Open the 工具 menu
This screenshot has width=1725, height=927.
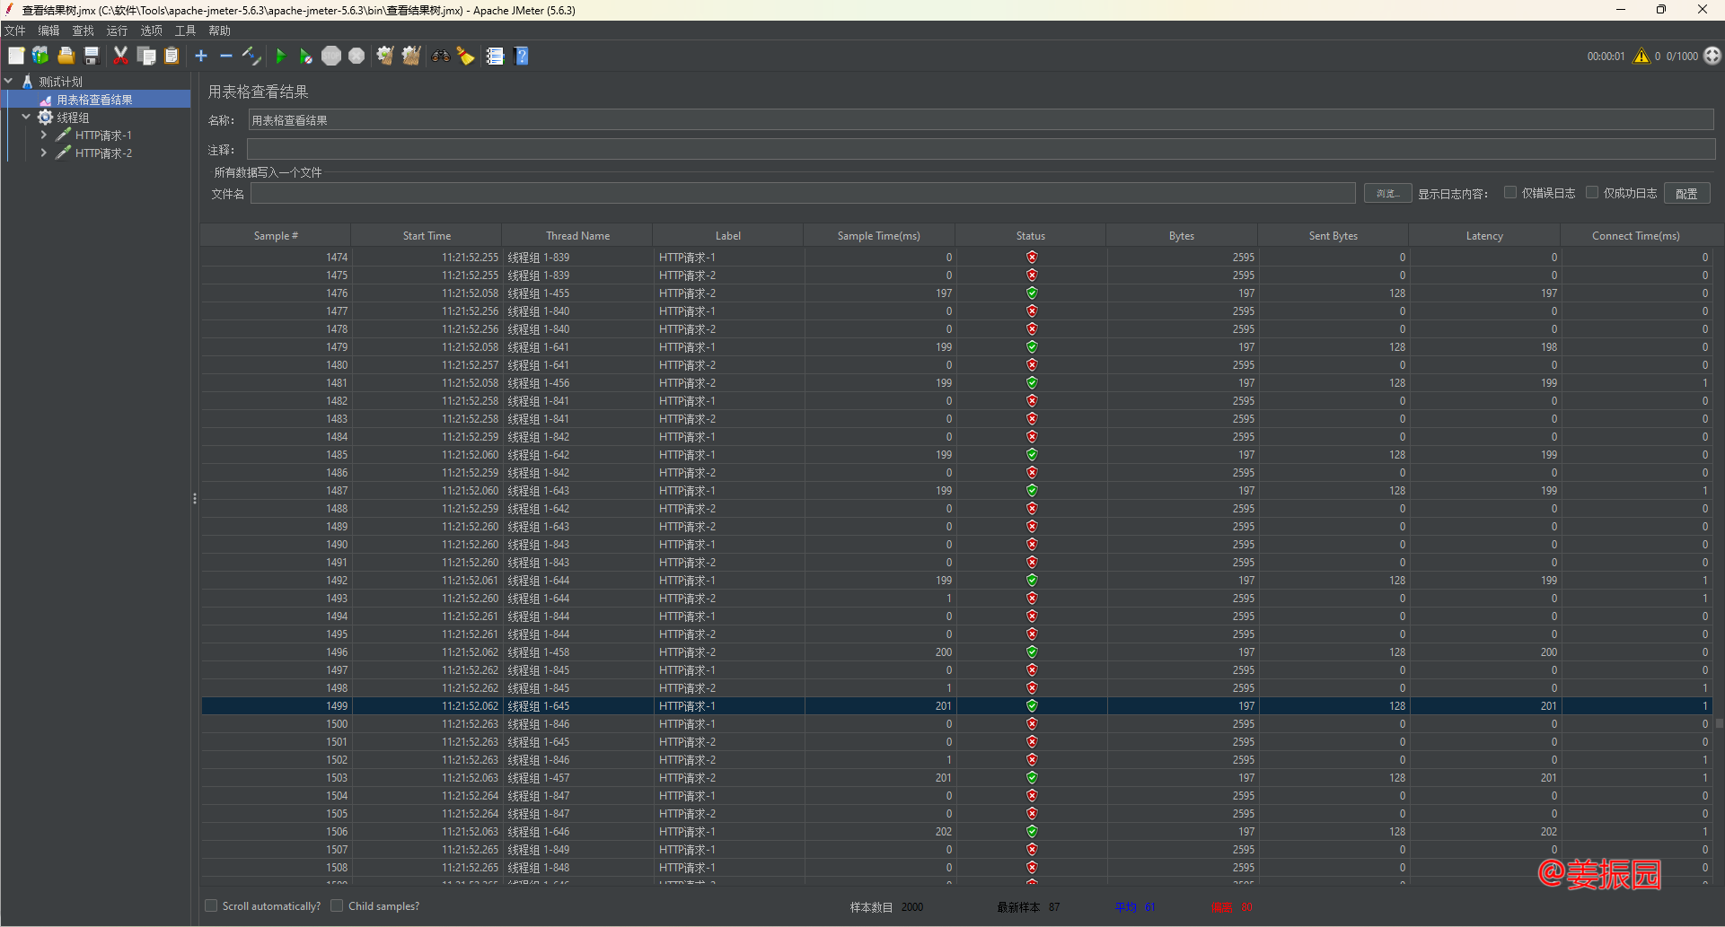[x=185, y=31]
